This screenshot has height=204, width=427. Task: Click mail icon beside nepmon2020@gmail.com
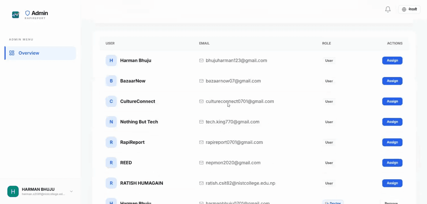click(x=201, y=163)
